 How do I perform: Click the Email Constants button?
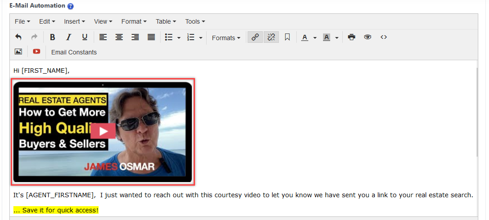[74, 52]
